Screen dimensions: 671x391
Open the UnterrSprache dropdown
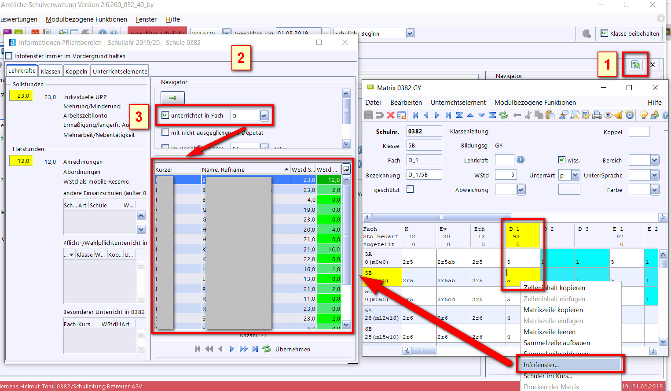click(655, 175)
